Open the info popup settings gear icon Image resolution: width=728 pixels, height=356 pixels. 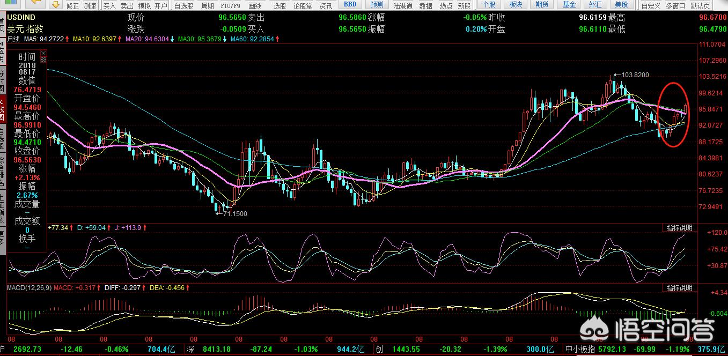pyautogui.click(x=43, y=60)
